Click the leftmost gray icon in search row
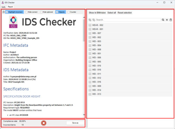Image resolution: width=175 pixels, height=129 pixels. (x=90, y=20)
